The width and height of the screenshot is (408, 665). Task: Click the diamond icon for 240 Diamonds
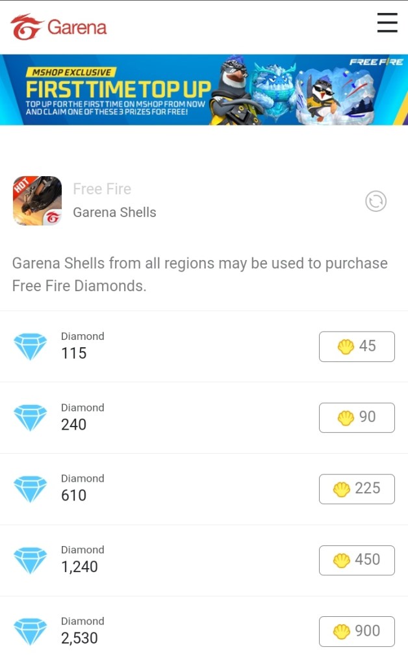click(x=31, y=417)
